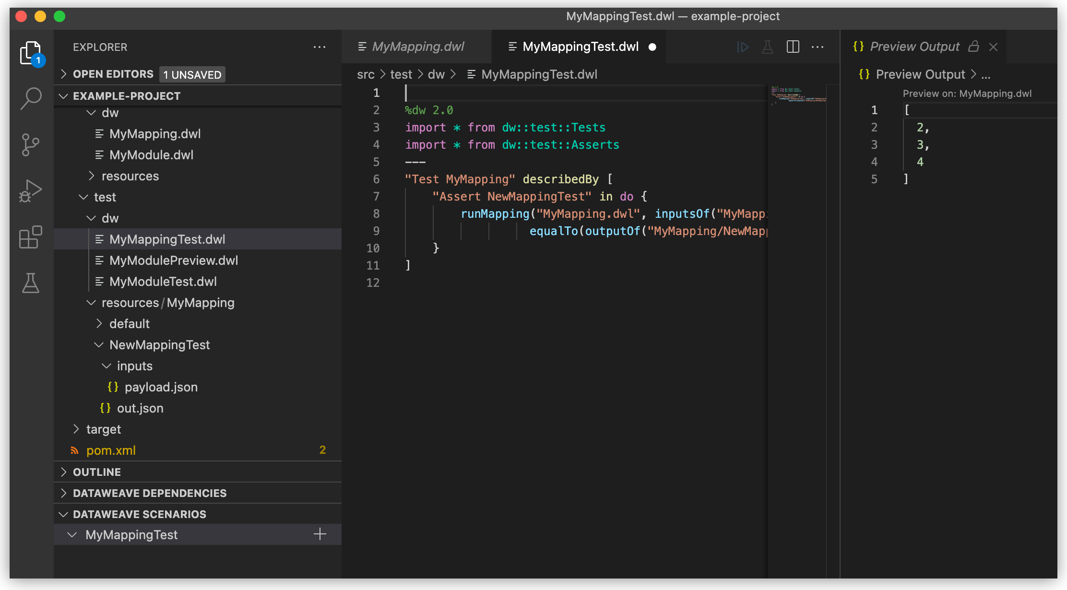
Task: Toggle the Preview Output lock icon
Action: click(x=973, y=46)
